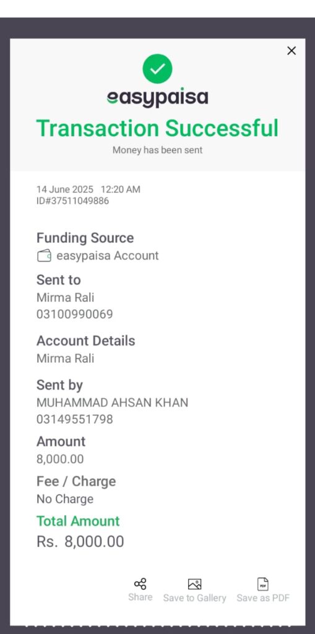Viewport: 315px width, 634px height.
Task: Select the transaction ID number text
Action: tap(73, 201)
